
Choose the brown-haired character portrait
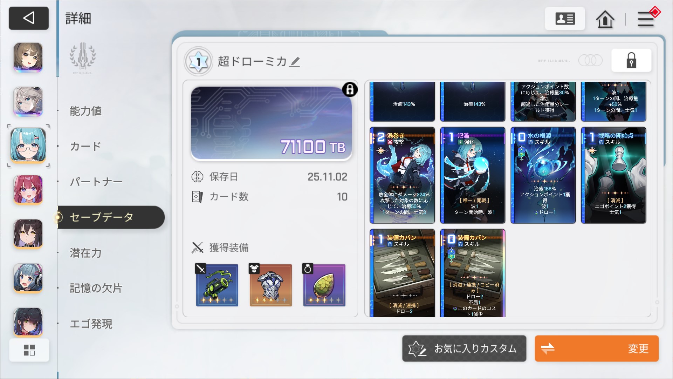28,57
